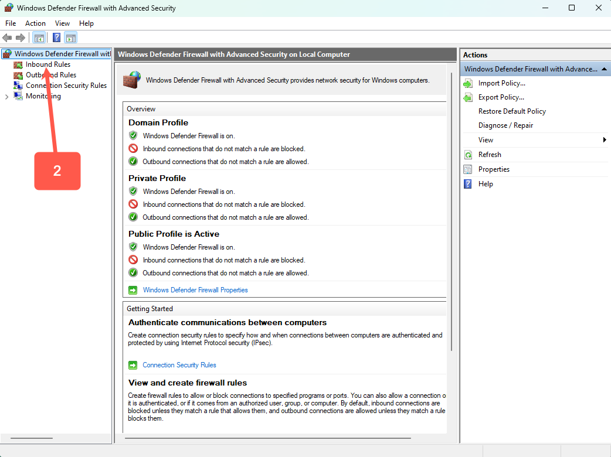Click Refresh in the Actions pane

click(x=490, y=155)
